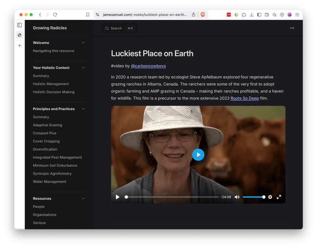Image resolution: width=317 pixels, height=248 pixels.
Task: Open Adaptive Grazing page
Action: [48, 125]
